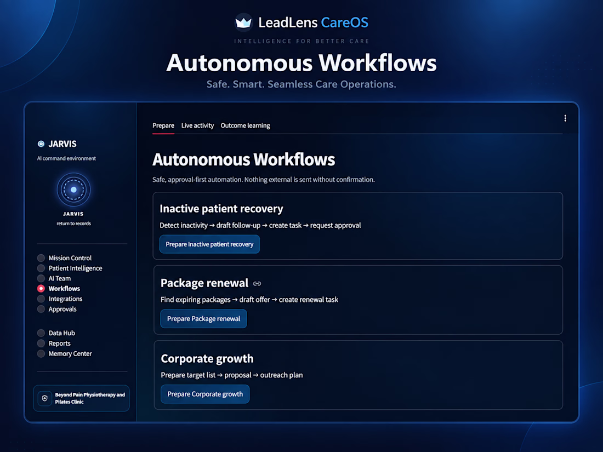Click Prepare Inactive patient recovery button
This screenshot has width=603, height=452.
[x=209, y=244]
